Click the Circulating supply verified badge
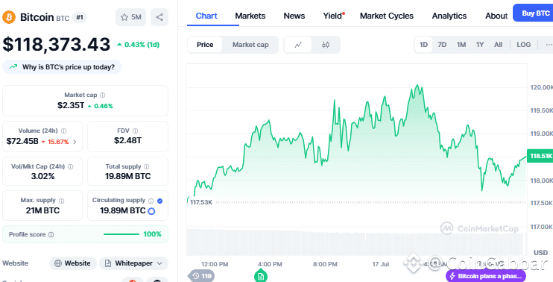Screen dimensions: 553x282 [x=159, y=201]
